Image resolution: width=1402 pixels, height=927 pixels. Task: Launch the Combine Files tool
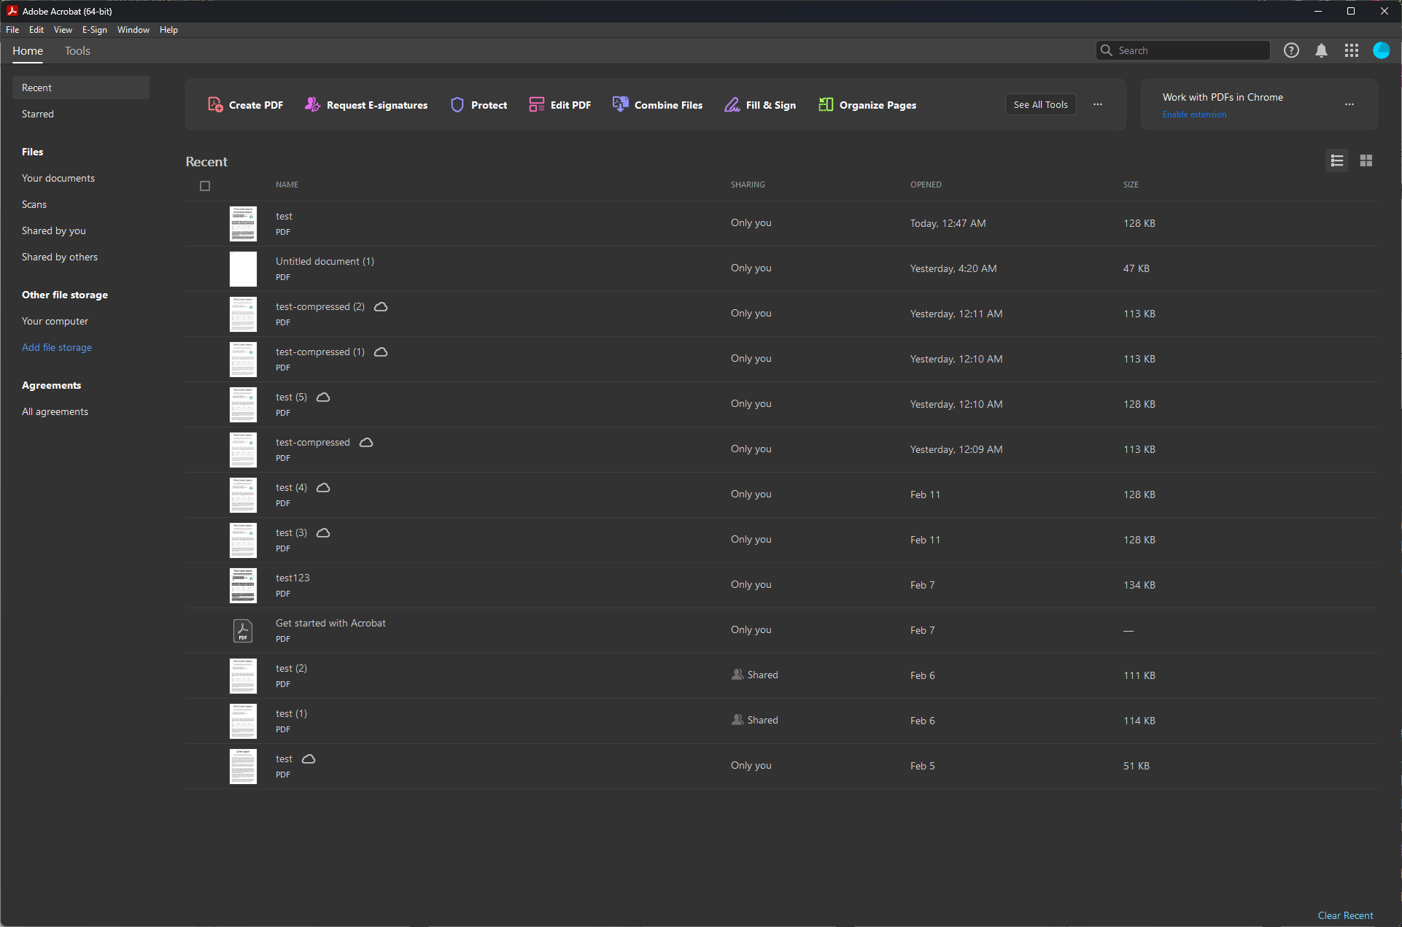(657, 105)
